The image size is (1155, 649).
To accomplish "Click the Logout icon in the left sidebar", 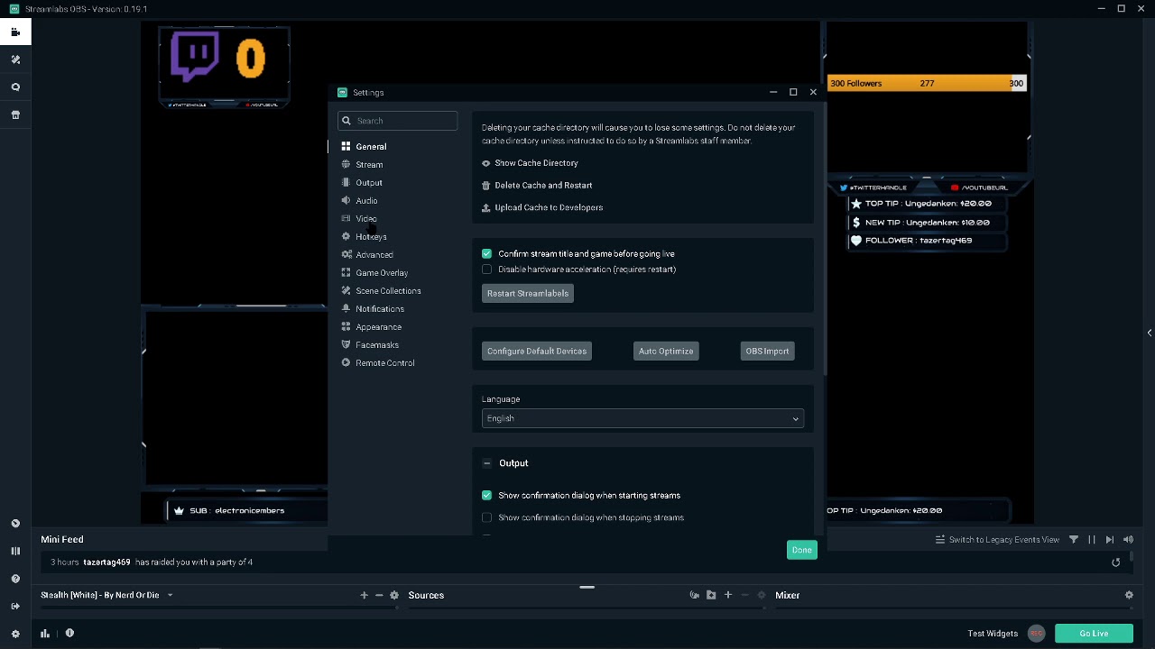I will pos(15,606).
